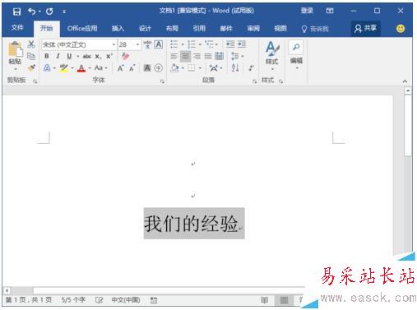The image size is (417, 310).
Task: Open the 样式 styles gallery
Action: pyautogui.click(x=272, y=56)
